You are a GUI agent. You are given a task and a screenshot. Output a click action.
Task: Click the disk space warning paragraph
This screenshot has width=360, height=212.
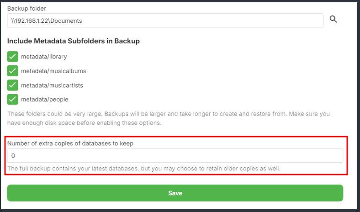[x=168, y=118]
